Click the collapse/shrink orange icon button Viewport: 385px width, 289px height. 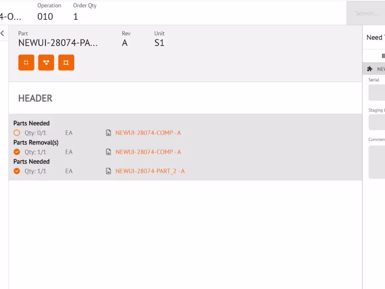26,63
